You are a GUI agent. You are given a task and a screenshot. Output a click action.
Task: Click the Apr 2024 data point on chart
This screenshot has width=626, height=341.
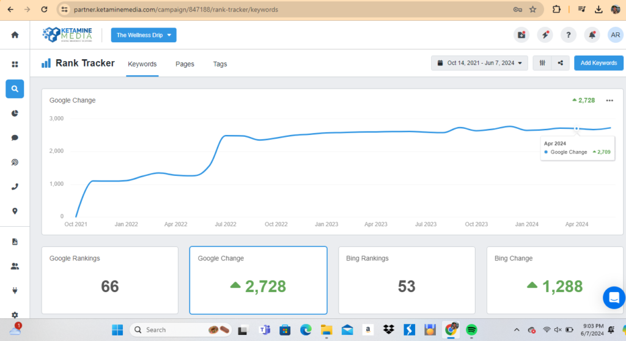576,129
